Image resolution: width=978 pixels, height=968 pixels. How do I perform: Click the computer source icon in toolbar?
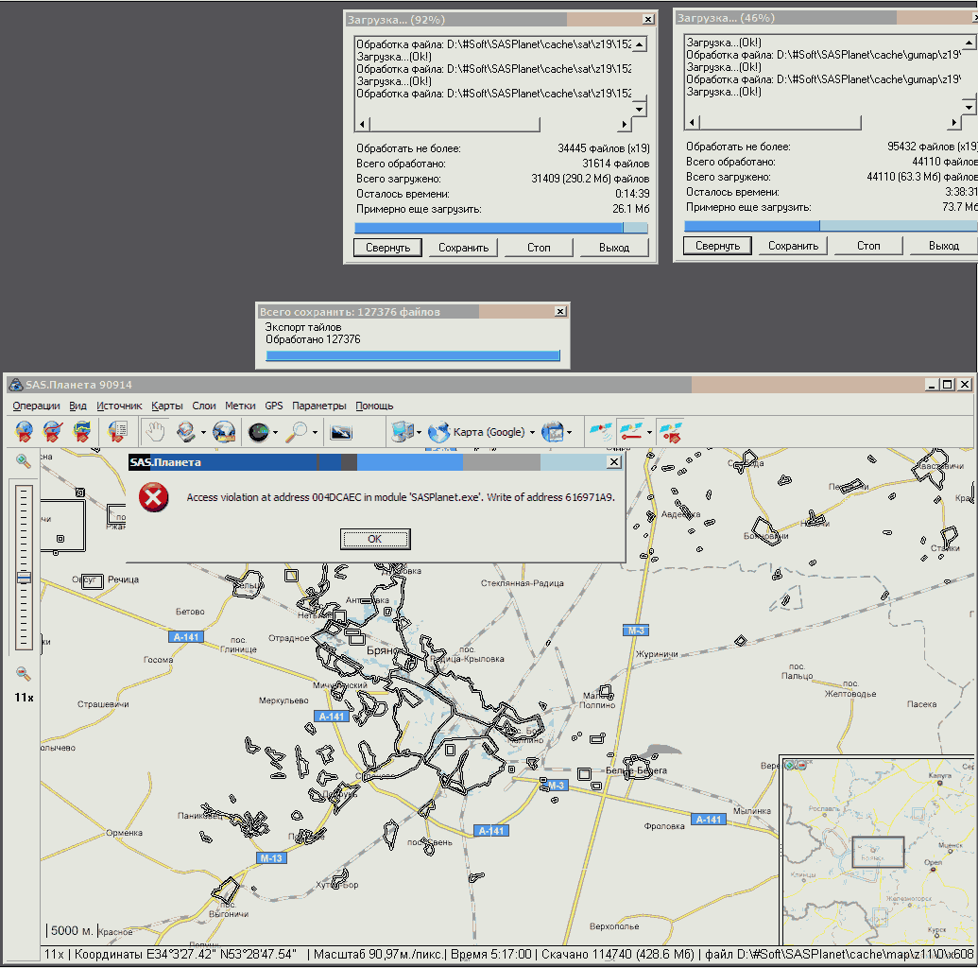pyautogui.click(x=403, y=432)
